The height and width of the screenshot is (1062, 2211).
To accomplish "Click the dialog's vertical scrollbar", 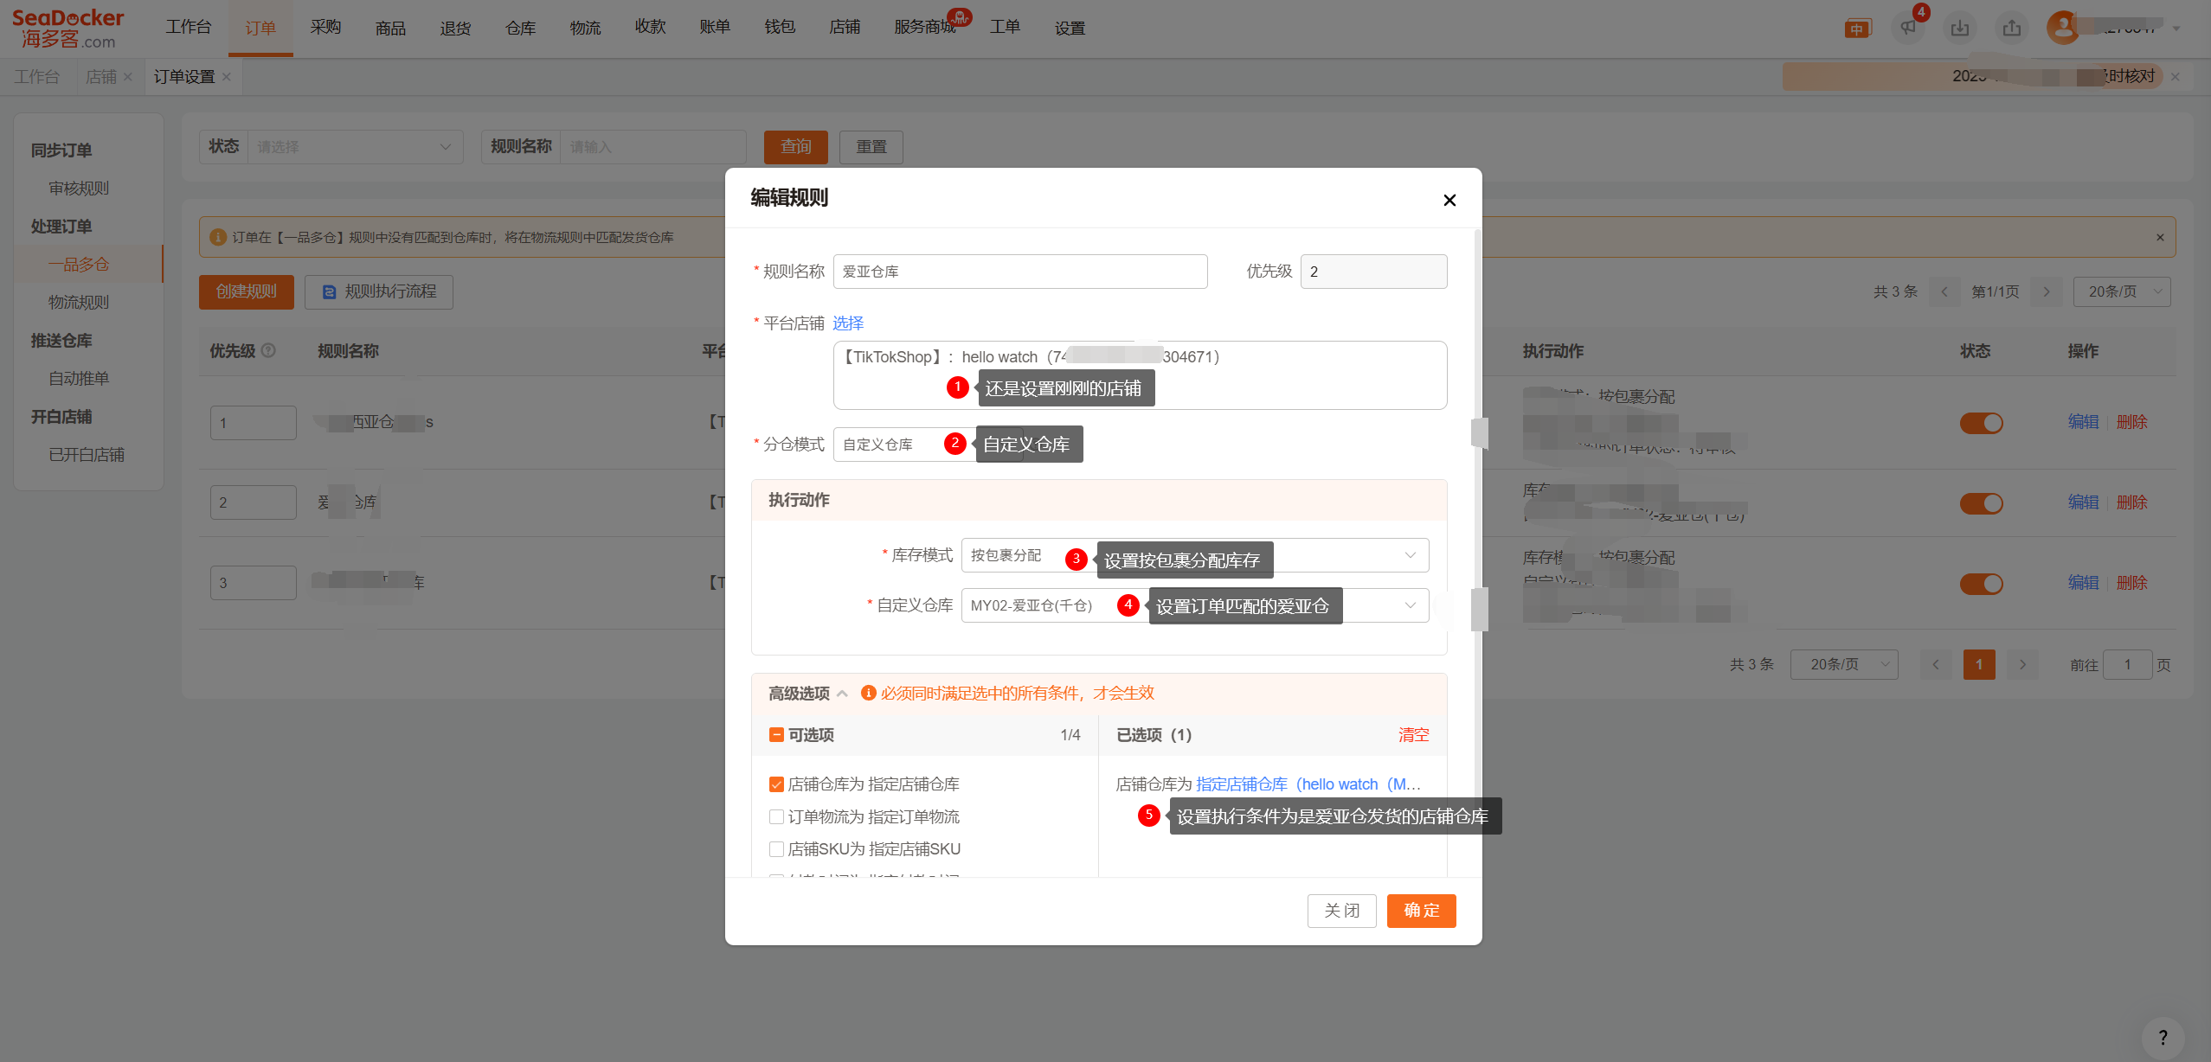I will [1478, 519].
